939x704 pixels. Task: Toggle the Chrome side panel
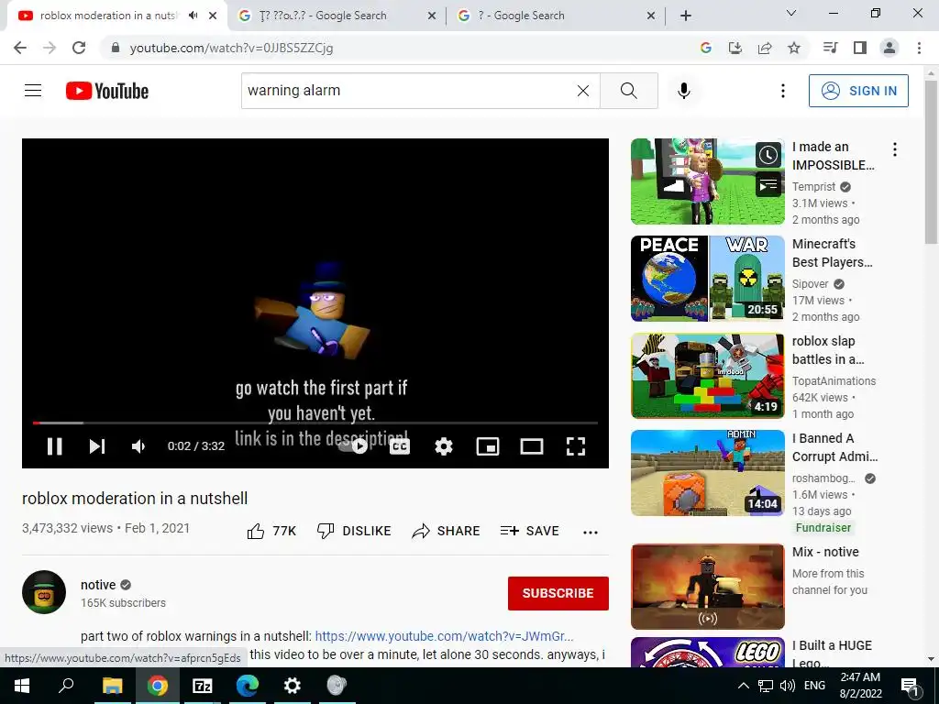pyautogui.click(x=860, y=48)
